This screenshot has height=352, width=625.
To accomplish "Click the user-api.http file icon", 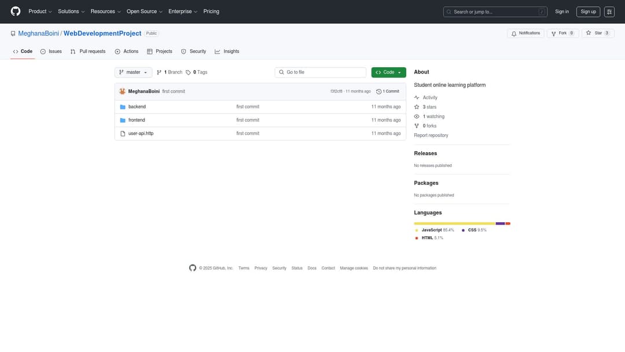I will (x=123, y=134).
